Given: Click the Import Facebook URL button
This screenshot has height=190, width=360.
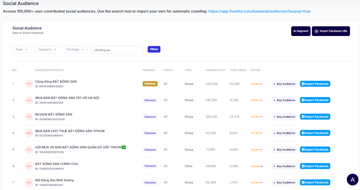Looking at the screenshot, I should point(331,31).
